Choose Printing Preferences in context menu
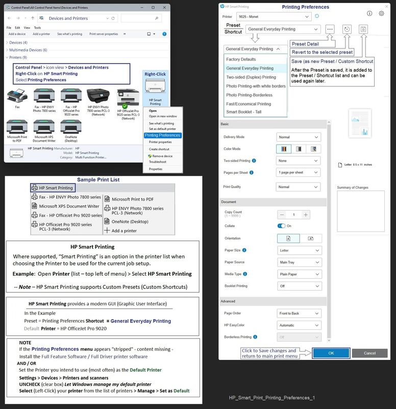Viewport: 396px width, 409px height. click(x=162, y=135)
